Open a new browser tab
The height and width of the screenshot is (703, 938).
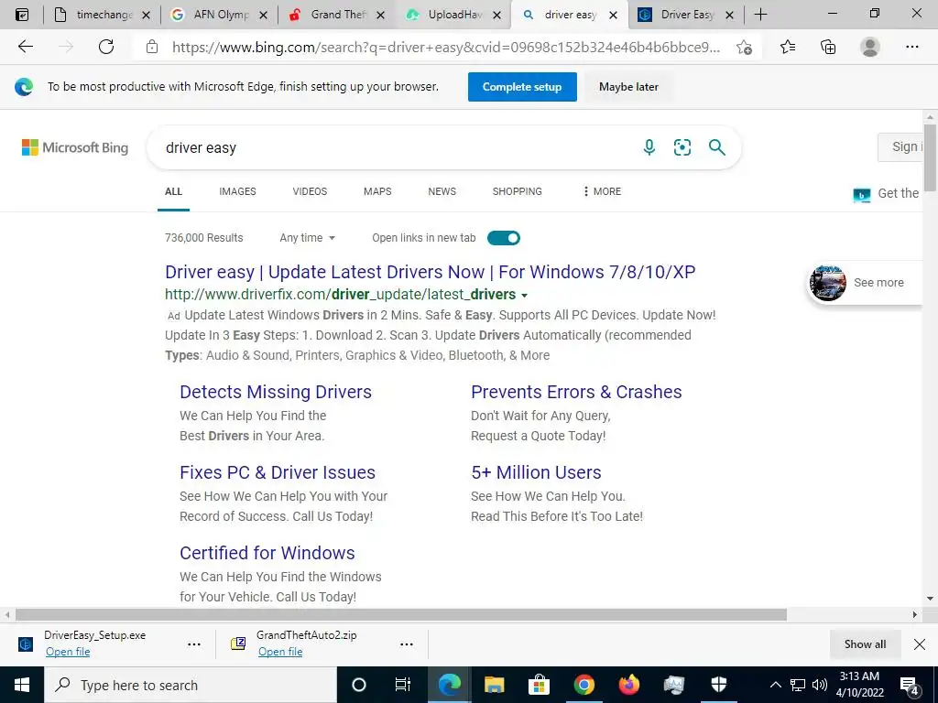(760, 15)
